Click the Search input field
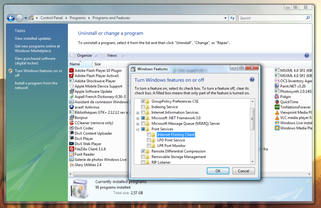Viewport: 321px width, 208px height. pyautogui.click(x=272, y=18)
